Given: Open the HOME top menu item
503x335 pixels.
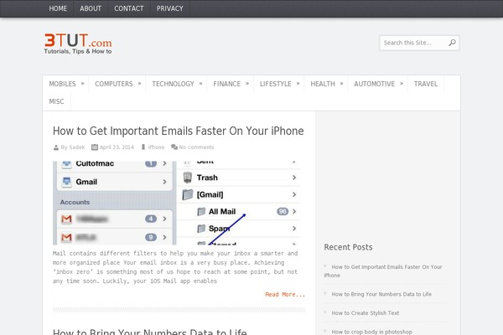Looking at the screenshot, I should point(58,8).
